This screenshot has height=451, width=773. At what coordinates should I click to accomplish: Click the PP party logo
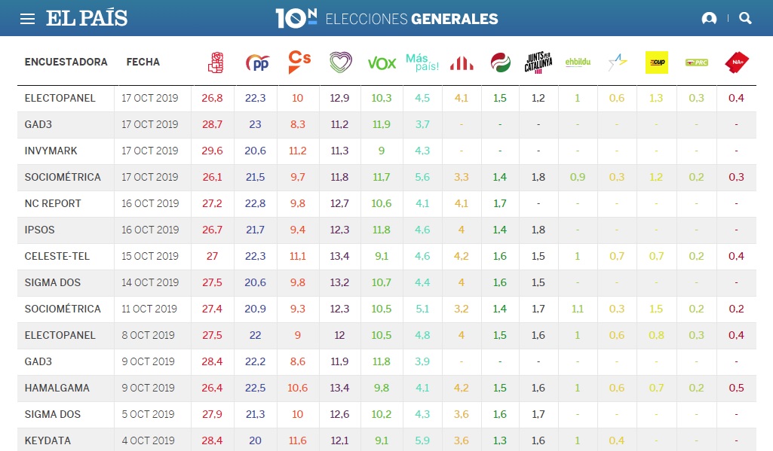click(x=257, y=62)
